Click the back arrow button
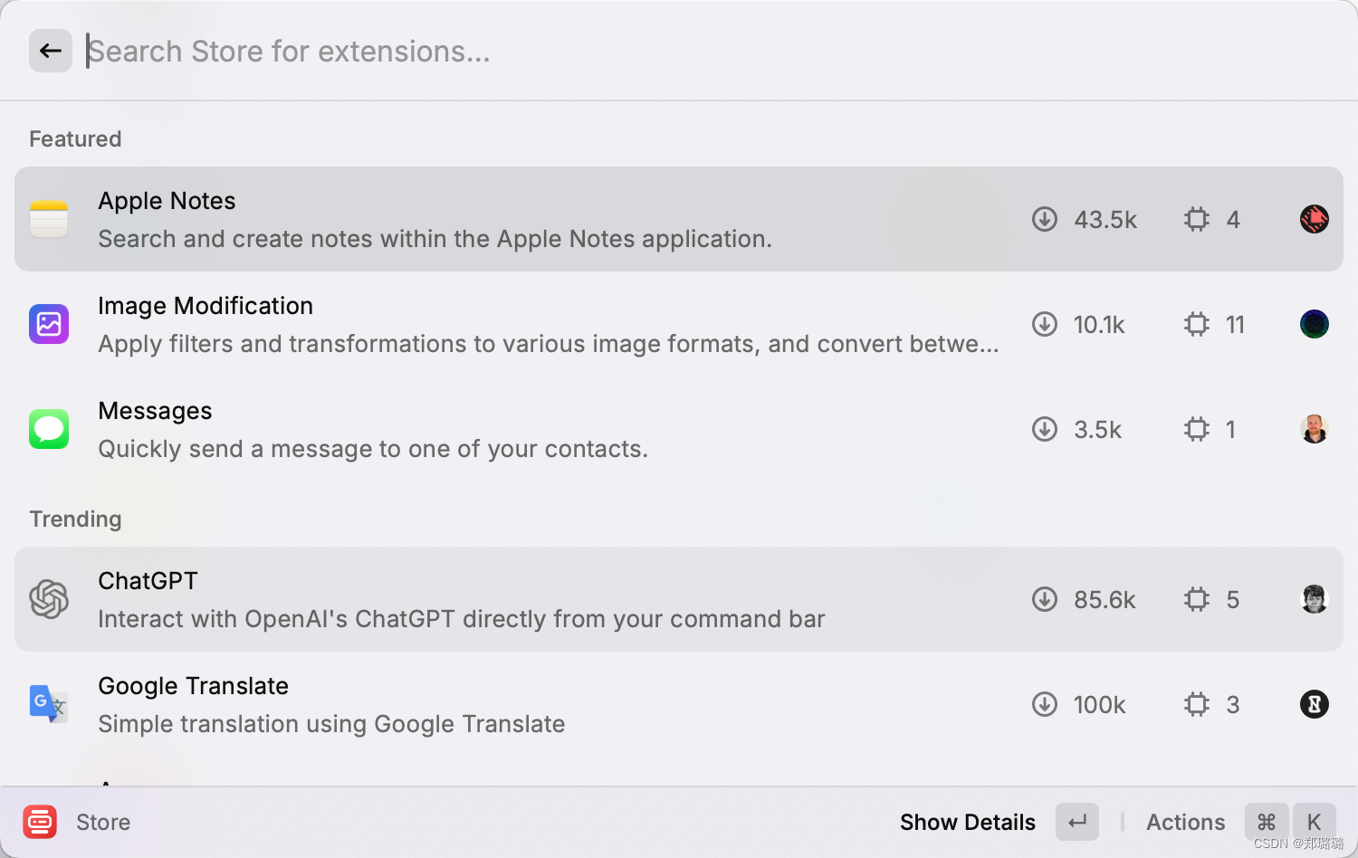 51,51
